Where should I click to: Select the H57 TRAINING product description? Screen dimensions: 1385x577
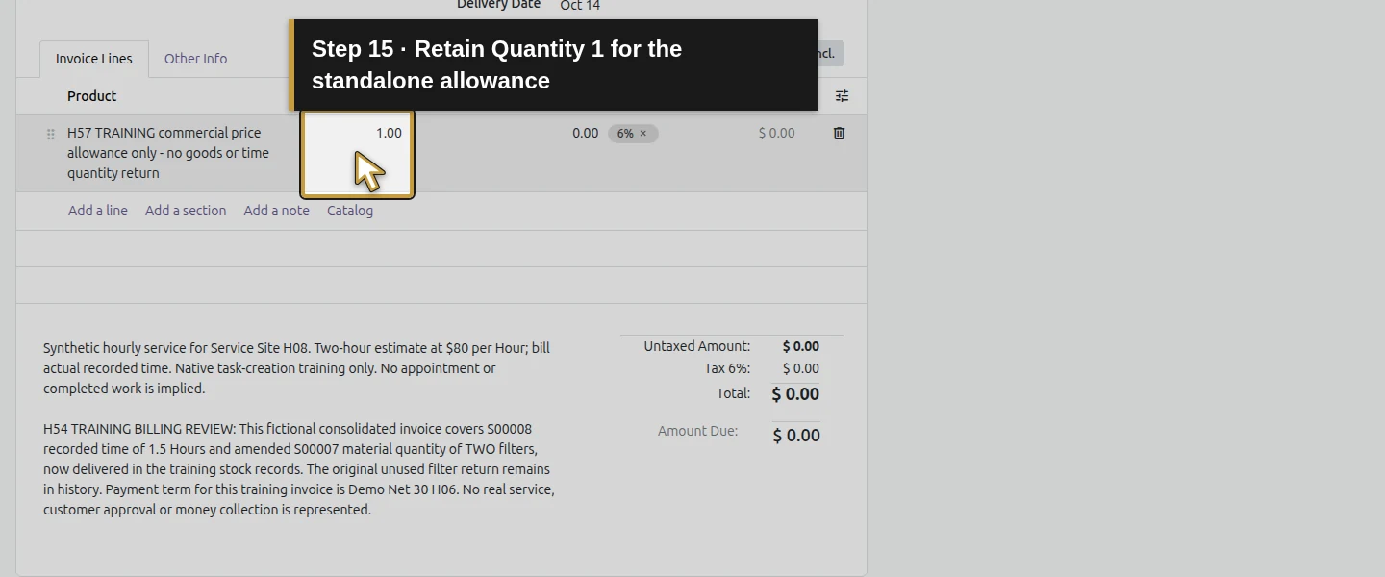pyautogui.click(x=168, y=153)
